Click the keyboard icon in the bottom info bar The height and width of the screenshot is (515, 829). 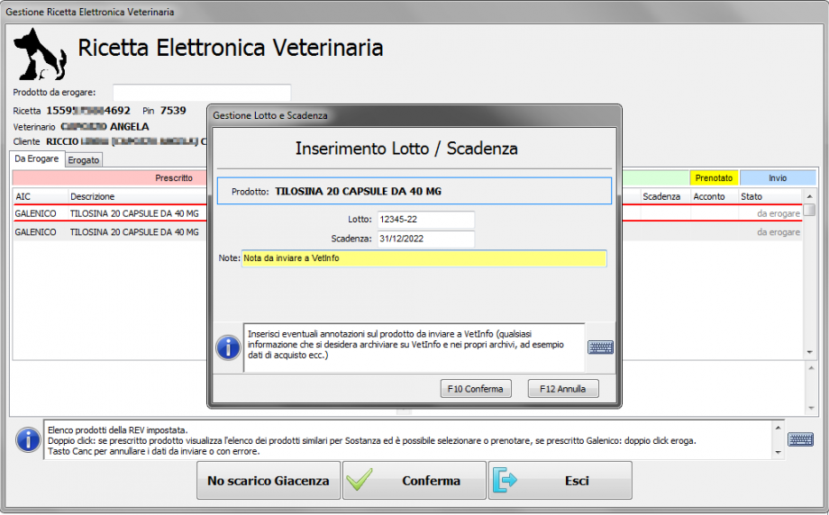(800, 439)
